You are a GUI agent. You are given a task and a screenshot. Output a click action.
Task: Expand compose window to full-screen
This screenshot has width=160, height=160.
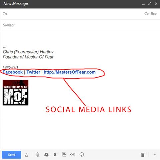click(x=150, y=4)
